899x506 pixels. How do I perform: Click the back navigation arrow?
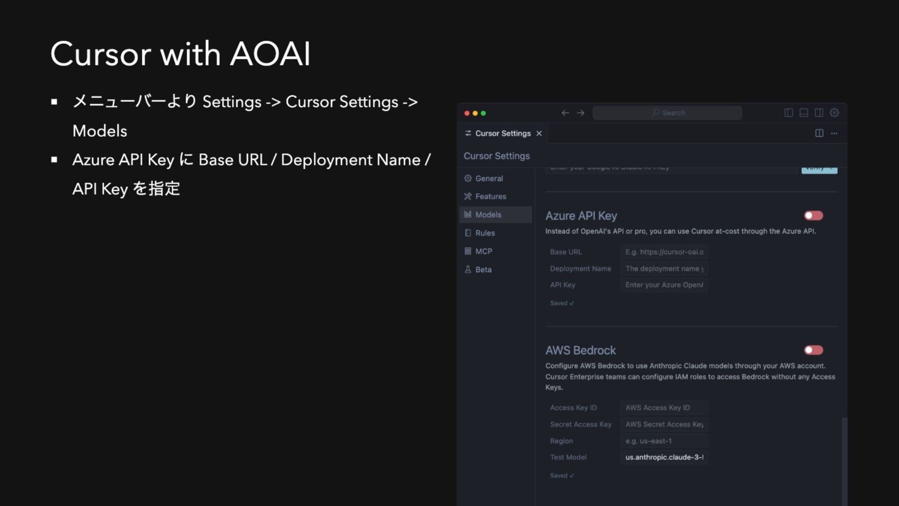point(565,113)
